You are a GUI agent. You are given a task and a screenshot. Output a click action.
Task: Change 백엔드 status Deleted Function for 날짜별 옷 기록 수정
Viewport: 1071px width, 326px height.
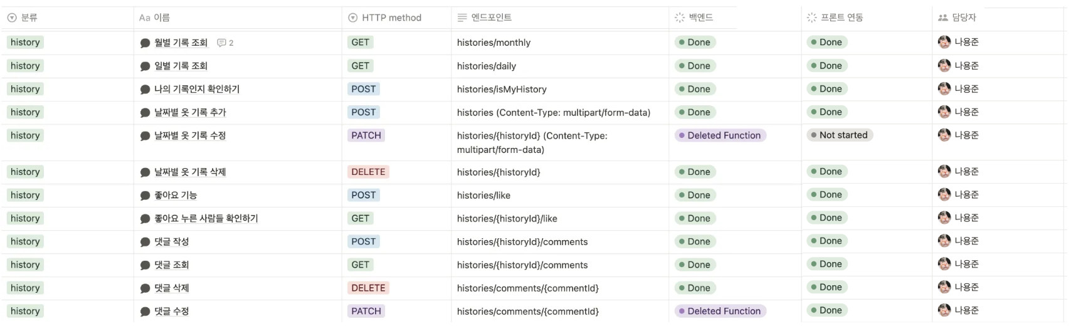(720, 135)
